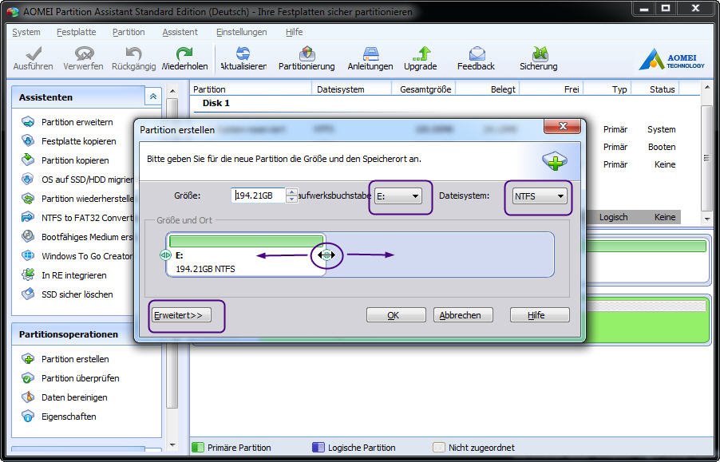Image resolution: width=720 pixels, height=462 pixels.
Task: Close the Partition erstellen dialog
Action: (563, 126)
